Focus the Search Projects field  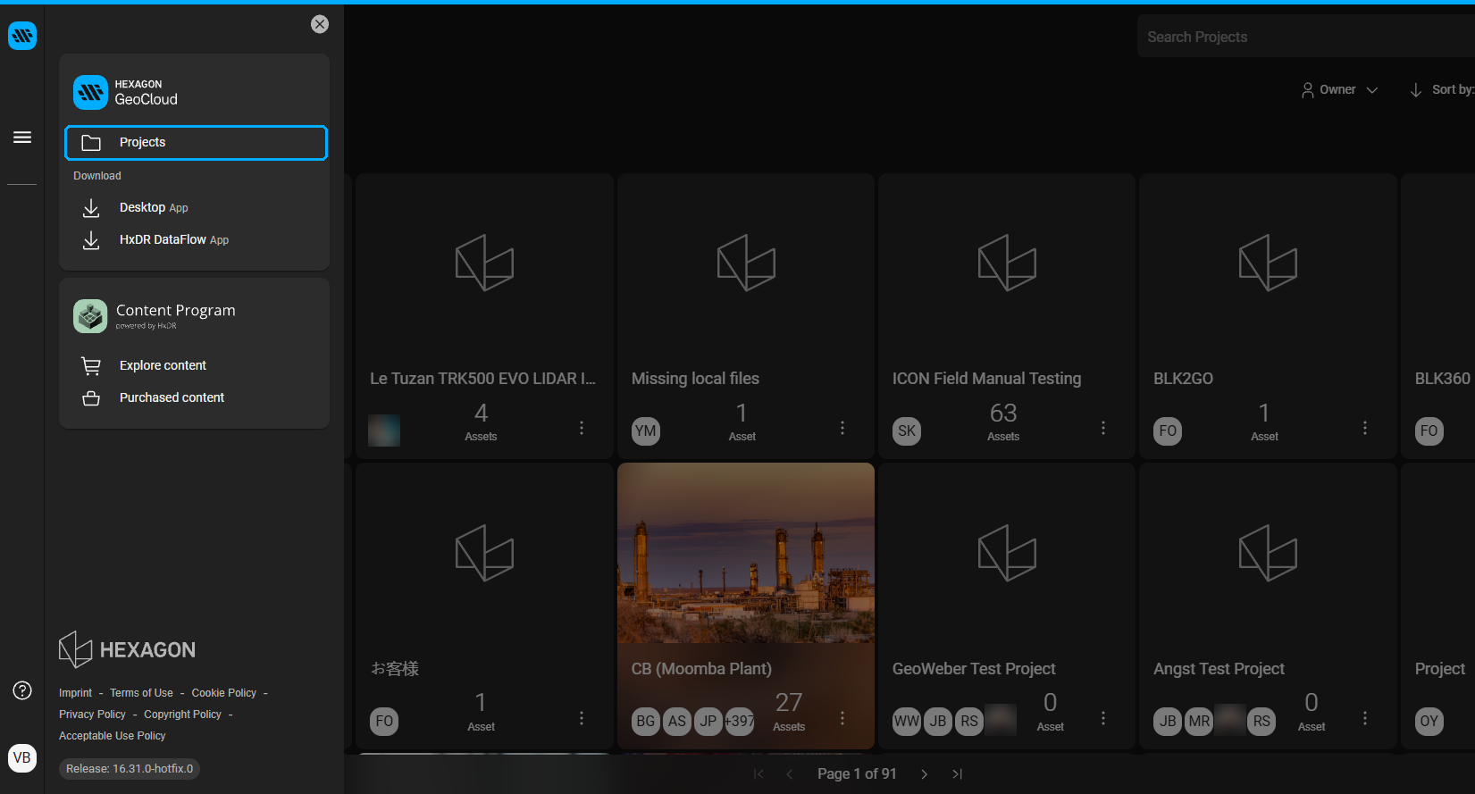coord(1305,37)
